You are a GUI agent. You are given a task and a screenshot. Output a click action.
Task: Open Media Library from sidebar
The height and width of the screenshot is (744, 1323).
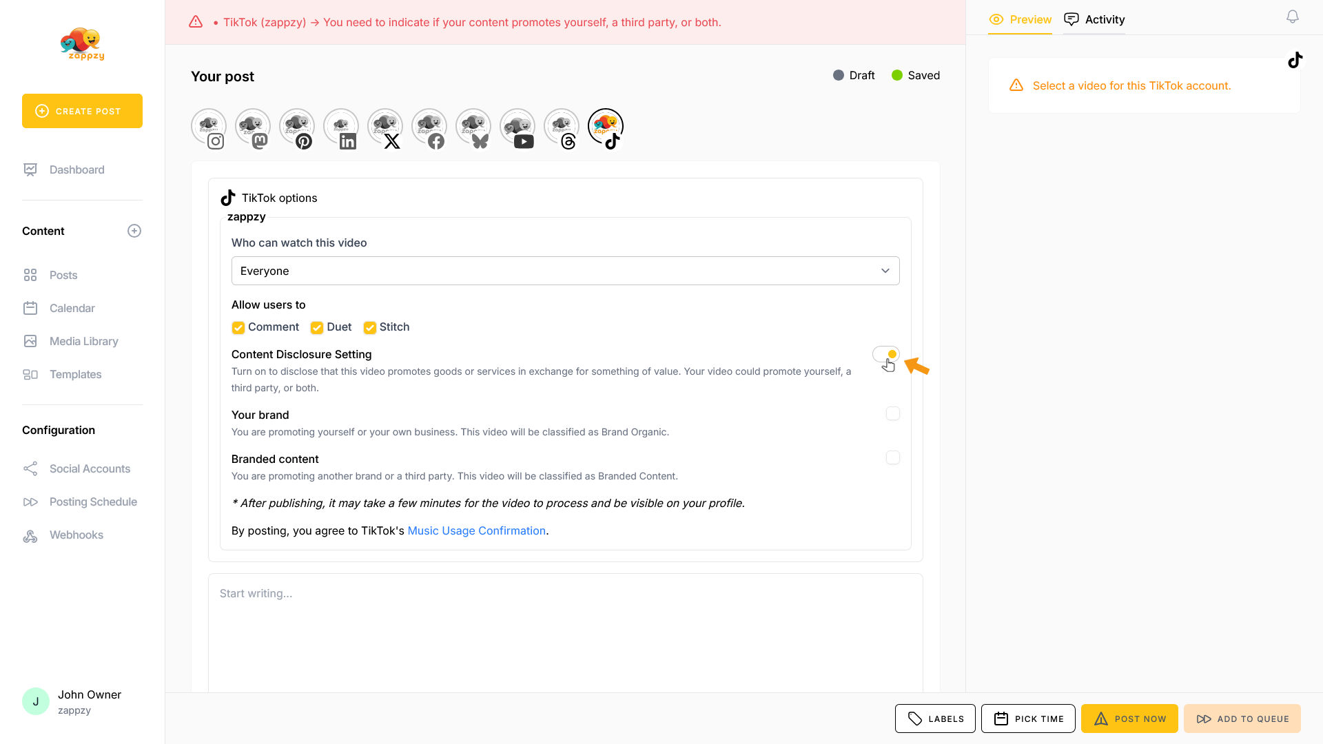[x=83, y=341]
